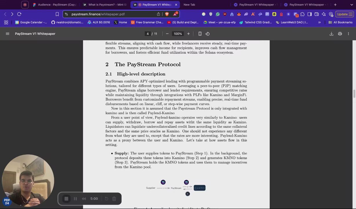Open Leo AI sparkle icon
This screenshot has width=356, height=209.
point(324,14)
